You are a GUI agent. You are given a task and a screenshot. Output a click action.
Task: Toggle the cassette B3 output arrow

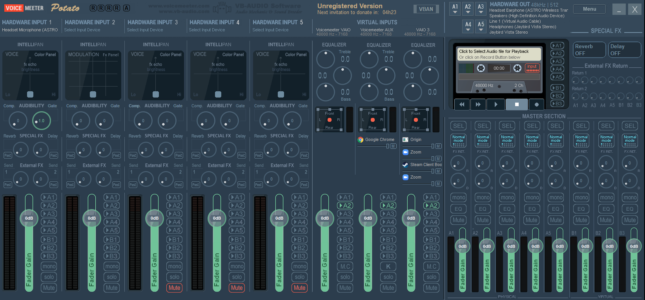click(557, 104)
